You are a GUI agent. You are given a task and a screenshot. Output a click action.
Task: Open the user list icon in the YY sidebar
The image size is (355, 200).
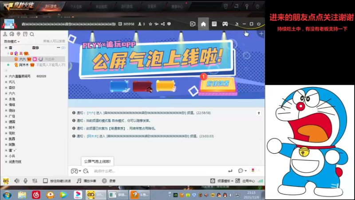point(5,34)
